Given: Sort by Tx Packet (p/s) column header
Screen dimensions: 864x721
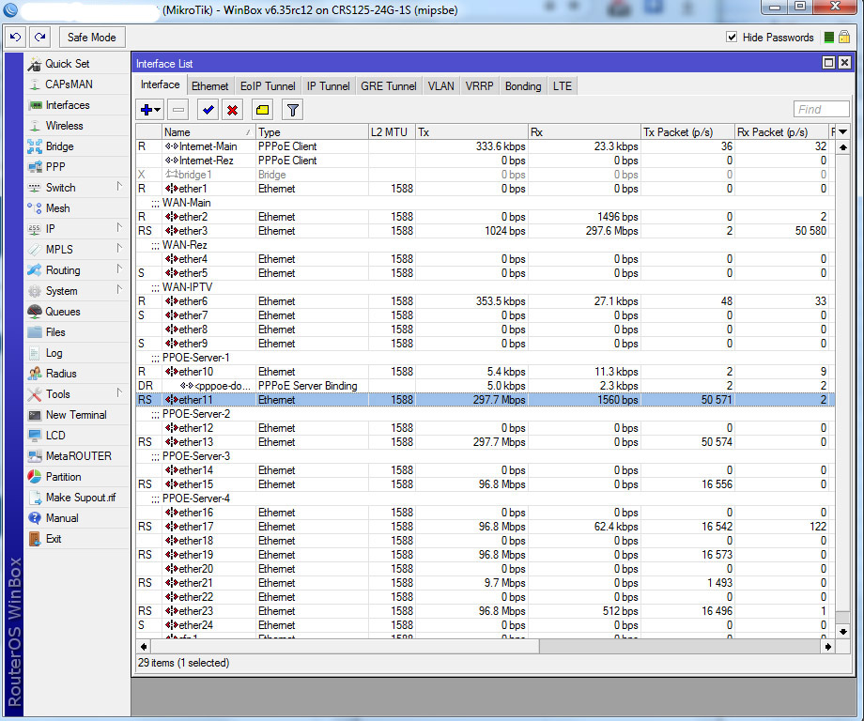Looking at the screenshot, I should pos(687,131).
